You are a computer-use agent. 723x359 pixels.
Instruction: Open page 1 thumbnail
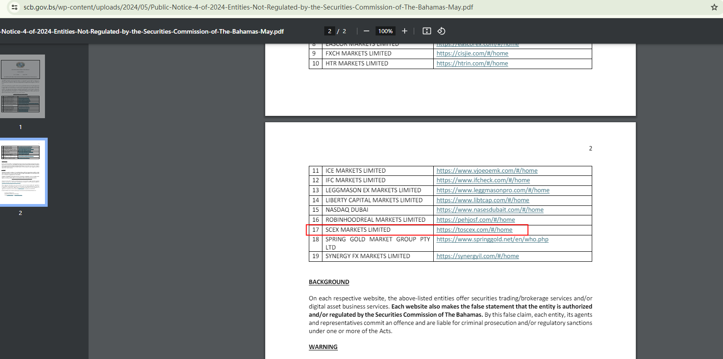coord(22,86)
